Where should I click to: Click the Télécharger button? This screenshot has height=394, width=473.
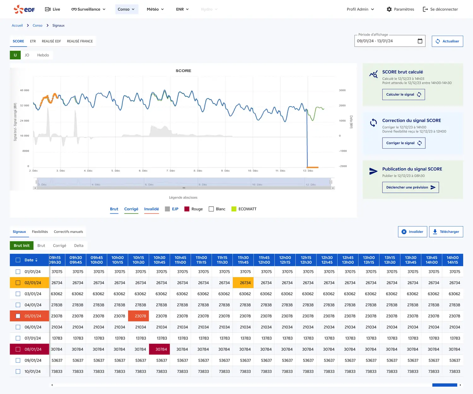pos(446,232)
